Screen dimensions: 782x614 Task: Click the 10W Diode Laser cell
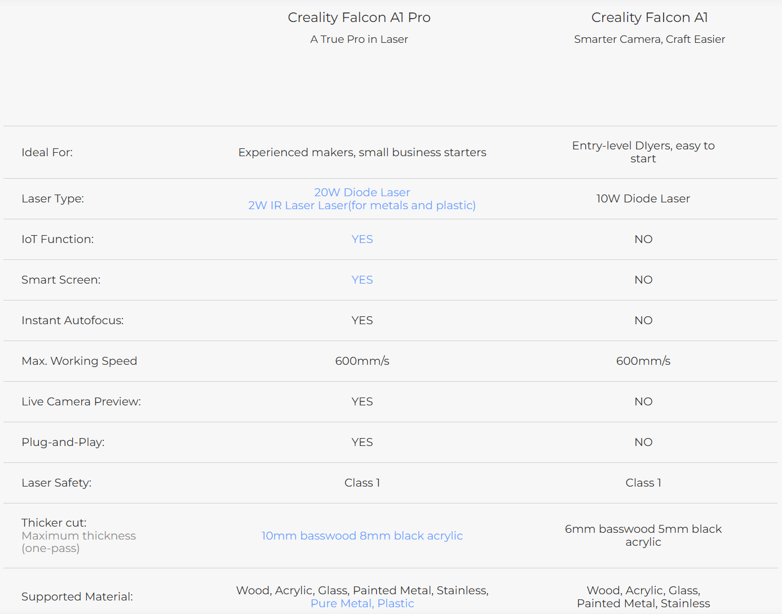point(643,198)
